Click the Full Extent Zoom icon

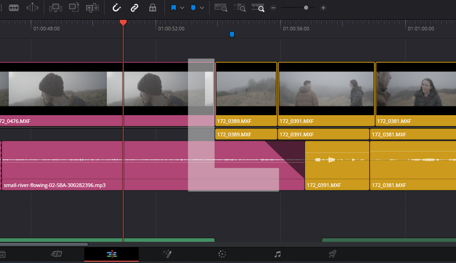click(221, 8)
